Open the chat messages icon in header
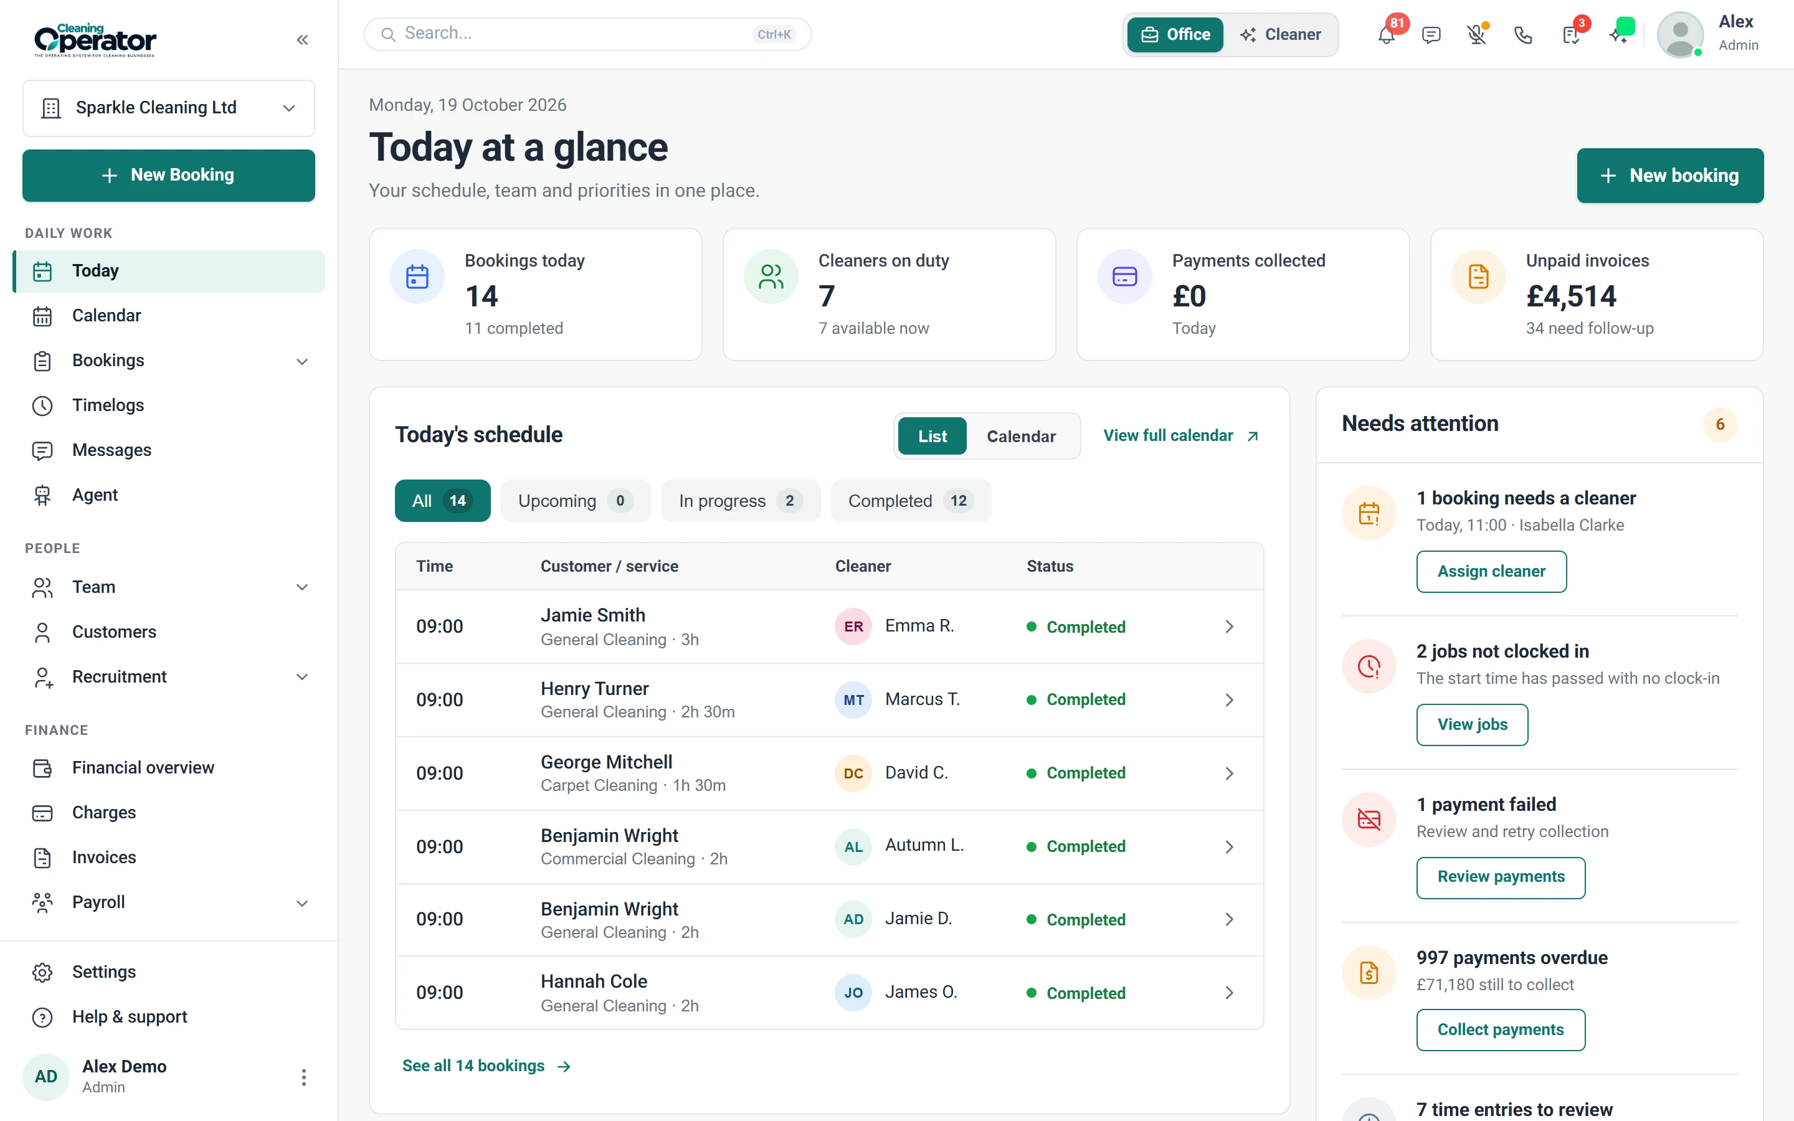This screenshot has height=1121, width=1794. (x=1431, y=35)
